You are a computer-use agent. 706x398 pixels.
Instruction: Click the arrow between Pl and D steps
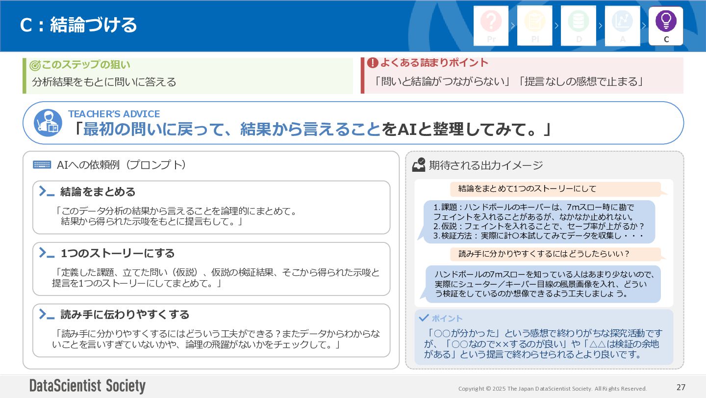coord(556,26)
